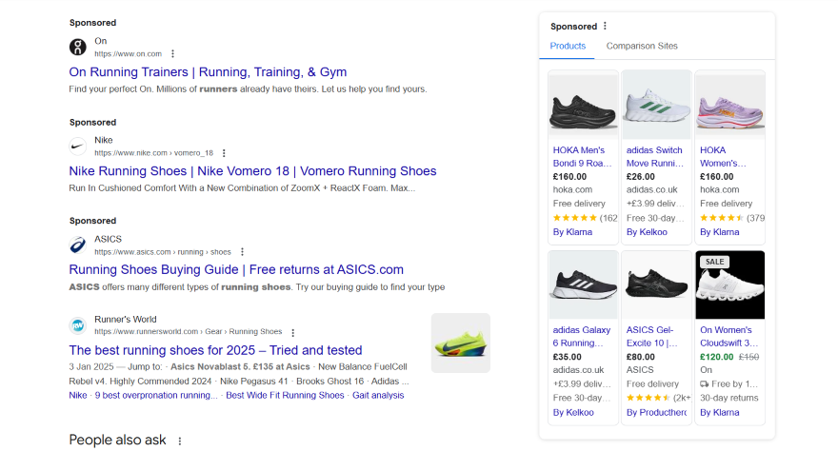Viewport: 838px width, 451px height.
Task: Click By Klarna under On Cloudswift 3
Action: 719,413
